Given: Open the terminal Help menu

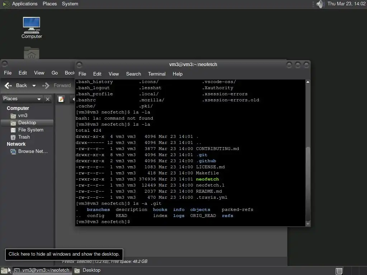Looking at the screenshot, I should click(x=178, y=74).
